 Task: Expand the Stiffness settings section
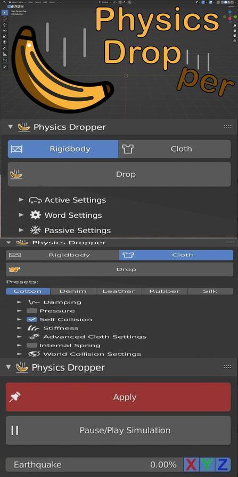tap(20, 328)
